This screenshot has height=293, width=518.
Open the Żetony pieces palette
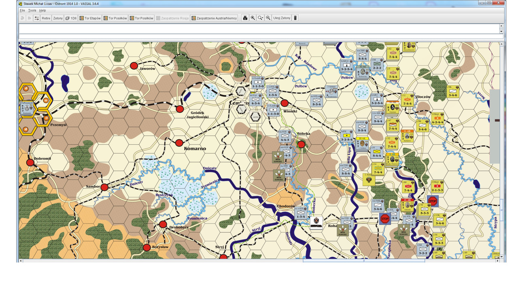tap(58, 18)
